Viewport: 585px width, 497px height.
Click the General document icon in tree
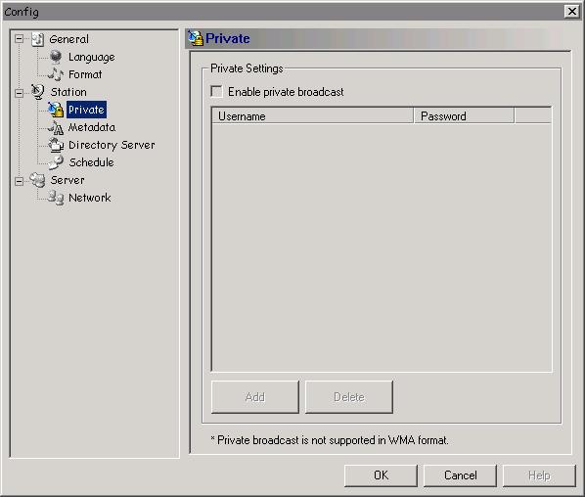(x=38, y=39)
